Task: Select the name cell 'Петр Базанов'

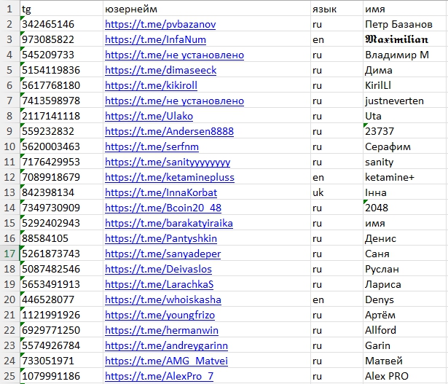Action: click(406, 24)
